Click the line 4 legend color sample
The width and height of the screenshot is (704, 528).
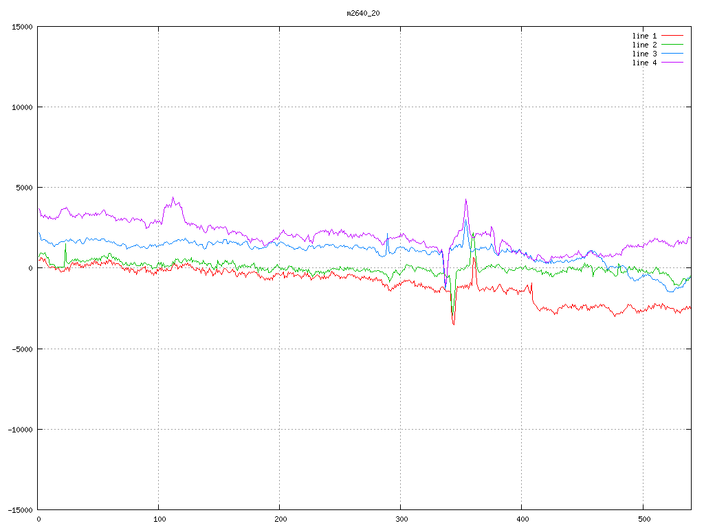(x=673, y=63)
